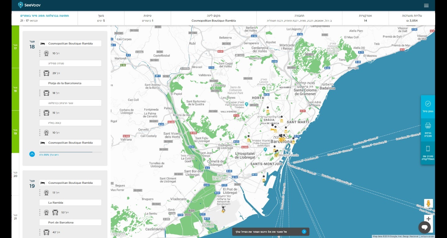447x238 pixels.
Task: Click the 85% day fullness progress bar
Action: pyautogui.click(x=70, y=152)
